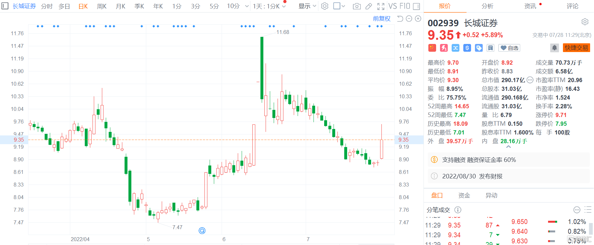Enter fullscreen chart mode

(381, 6)
